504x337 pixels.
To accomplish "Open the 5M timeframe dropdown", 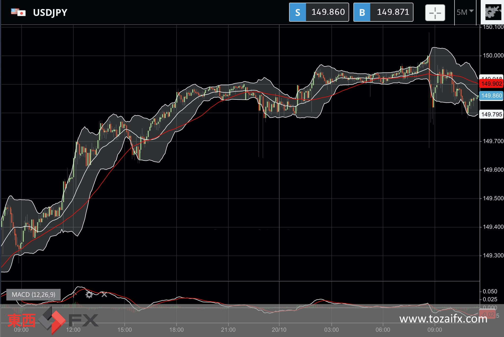I will click(x=465, y=12).
